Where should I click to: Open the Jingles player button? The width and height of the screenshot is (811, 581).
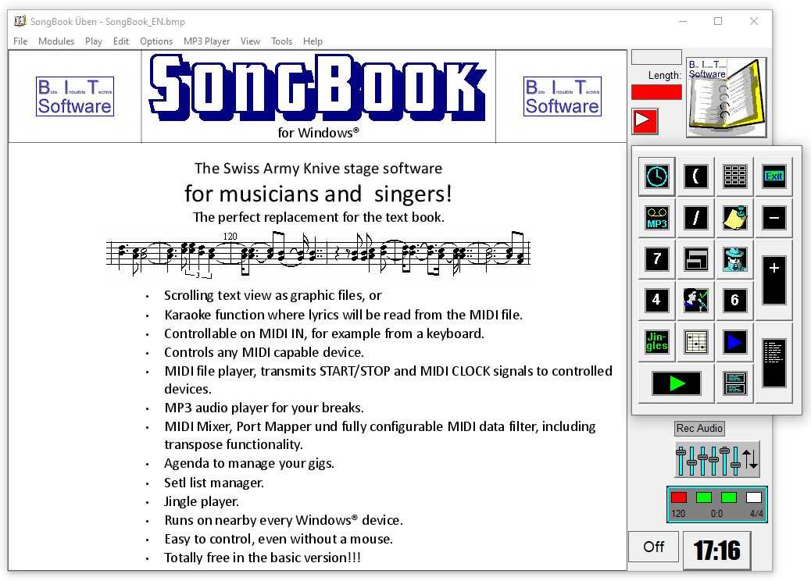click(657, 342)
